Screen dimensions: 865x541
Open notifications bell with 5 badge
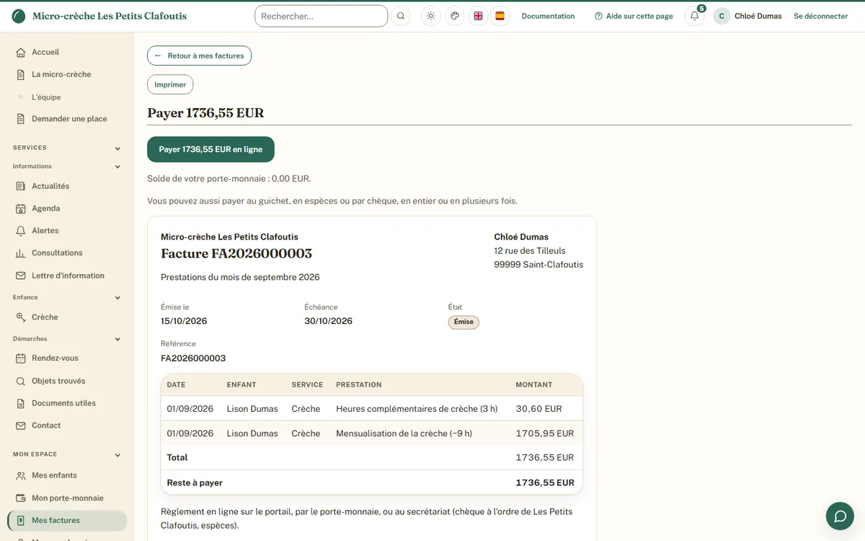[x=694, y=16]
